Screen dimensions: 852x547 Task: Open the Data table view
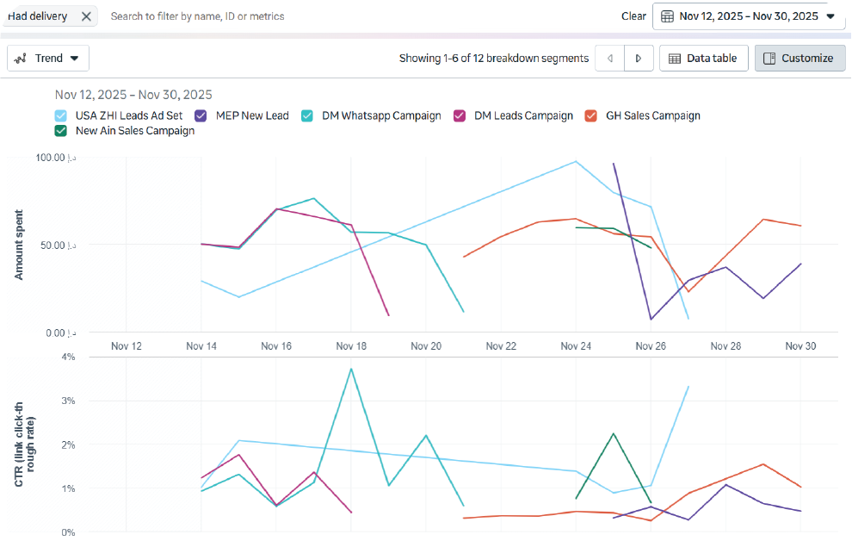703,59
